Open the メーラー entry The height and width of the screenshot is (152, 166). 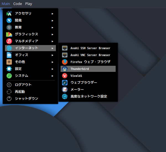tap(88, 90)
